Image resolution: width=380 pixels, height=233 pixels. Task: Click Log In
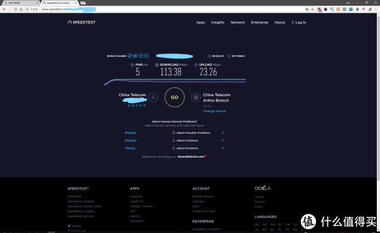click(298, 22)
